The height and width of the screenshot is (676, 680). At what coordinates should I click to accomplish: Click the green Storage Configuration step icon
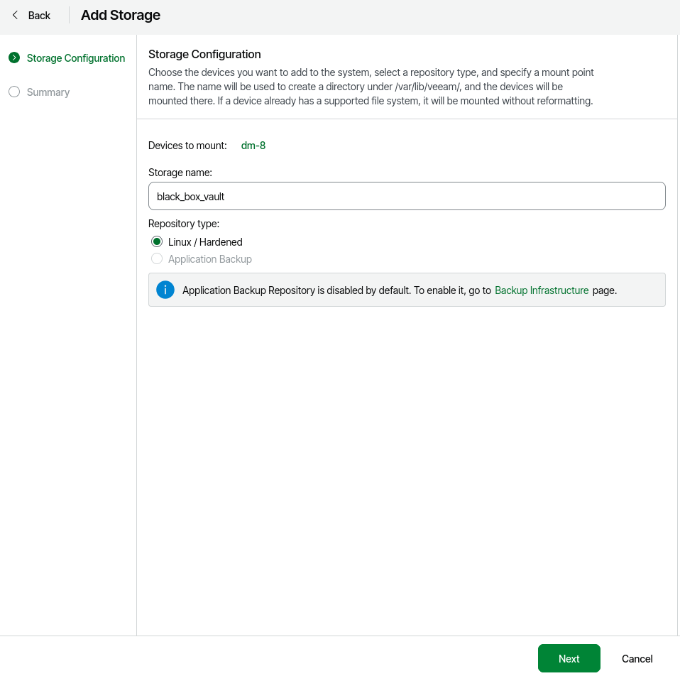click(x=14, y=58)
